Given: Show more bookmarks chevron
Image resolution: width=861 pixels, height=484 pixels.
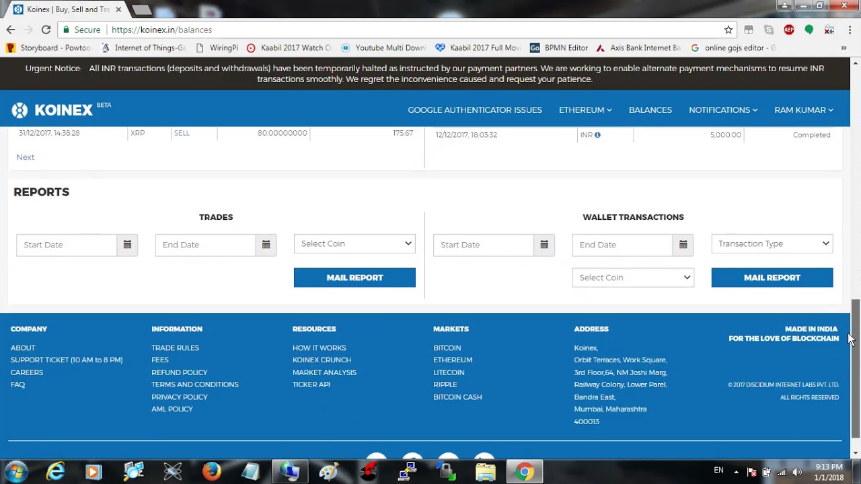Looking at the screenshot, I should click(x=844, y=48).
